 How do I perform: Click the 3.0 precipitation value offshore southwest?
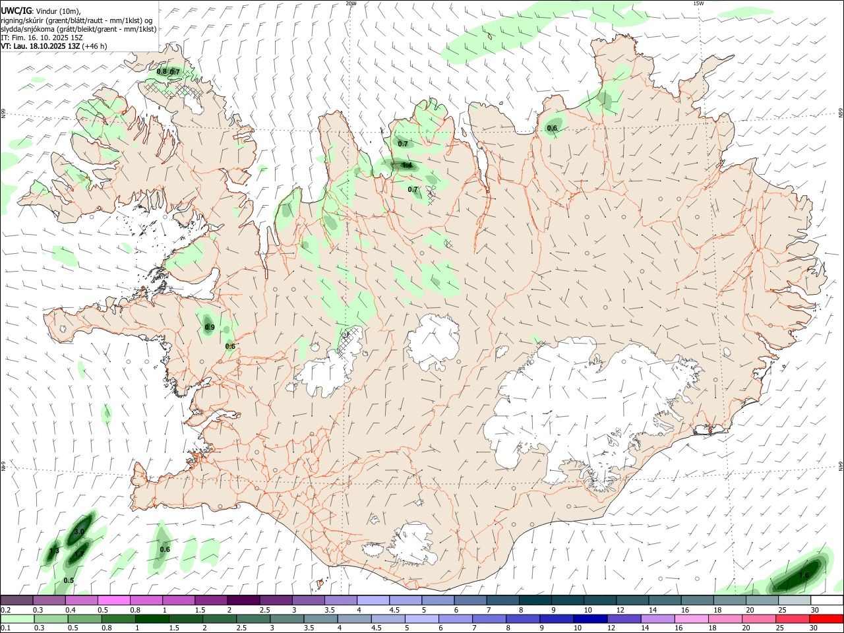tap(80, 531)
